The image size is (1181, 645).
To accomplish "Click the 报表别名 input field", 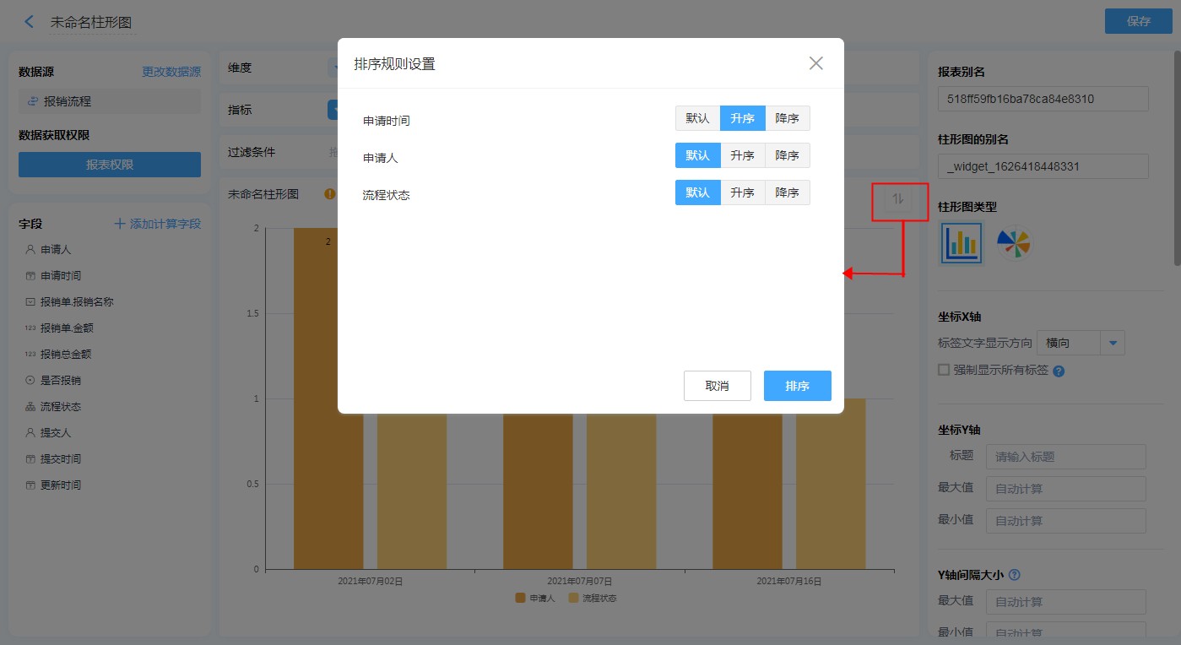I will (x=1043, y=99).
